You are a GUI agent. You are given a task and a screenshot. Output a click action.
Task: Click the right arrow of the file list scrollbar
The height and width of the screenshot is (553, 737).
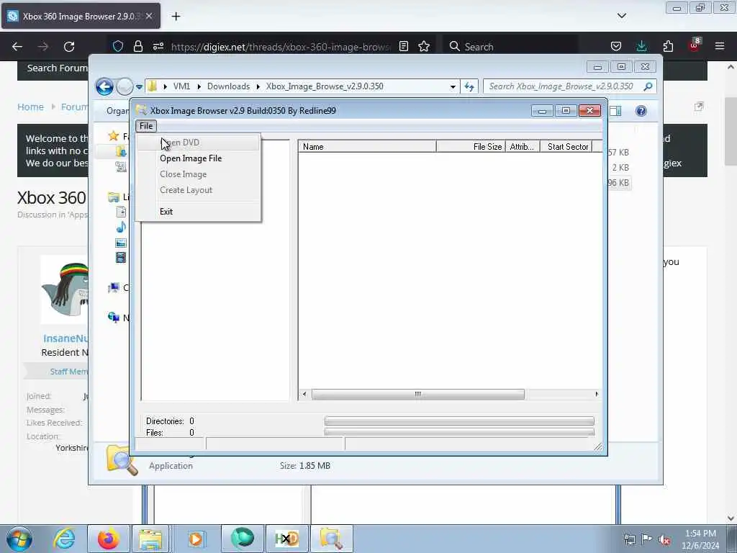click(597, 394)
